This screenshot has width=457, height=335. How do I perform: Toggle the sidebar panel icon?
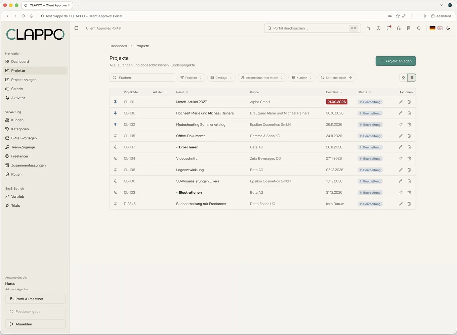pos(76,28)
